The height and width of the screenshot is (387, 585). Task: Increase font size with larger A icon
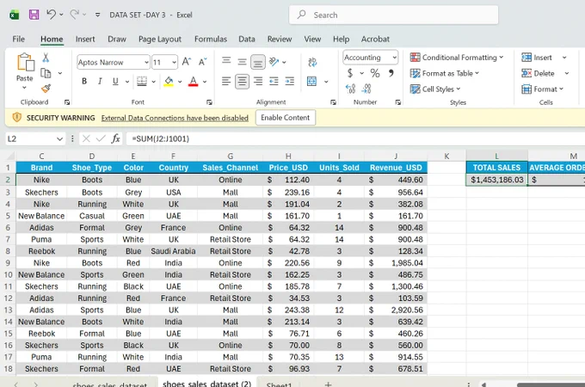point(186,62)
